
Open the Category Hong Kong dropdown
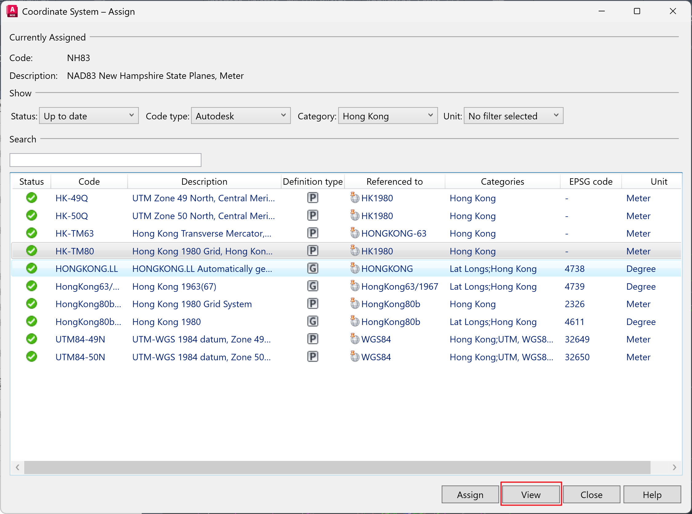tap(388, 116)
